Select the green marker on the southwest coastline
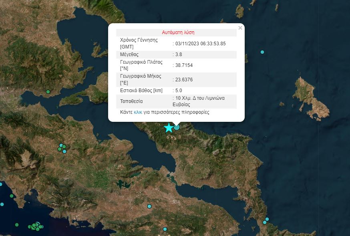The image size is (350, 236). (x=12, y=196)
